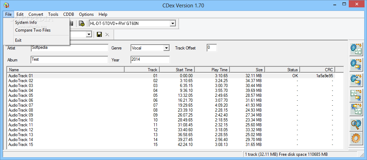Click the drive configuration icon beside drive list
367x160 pixels.
pos(81,24)
